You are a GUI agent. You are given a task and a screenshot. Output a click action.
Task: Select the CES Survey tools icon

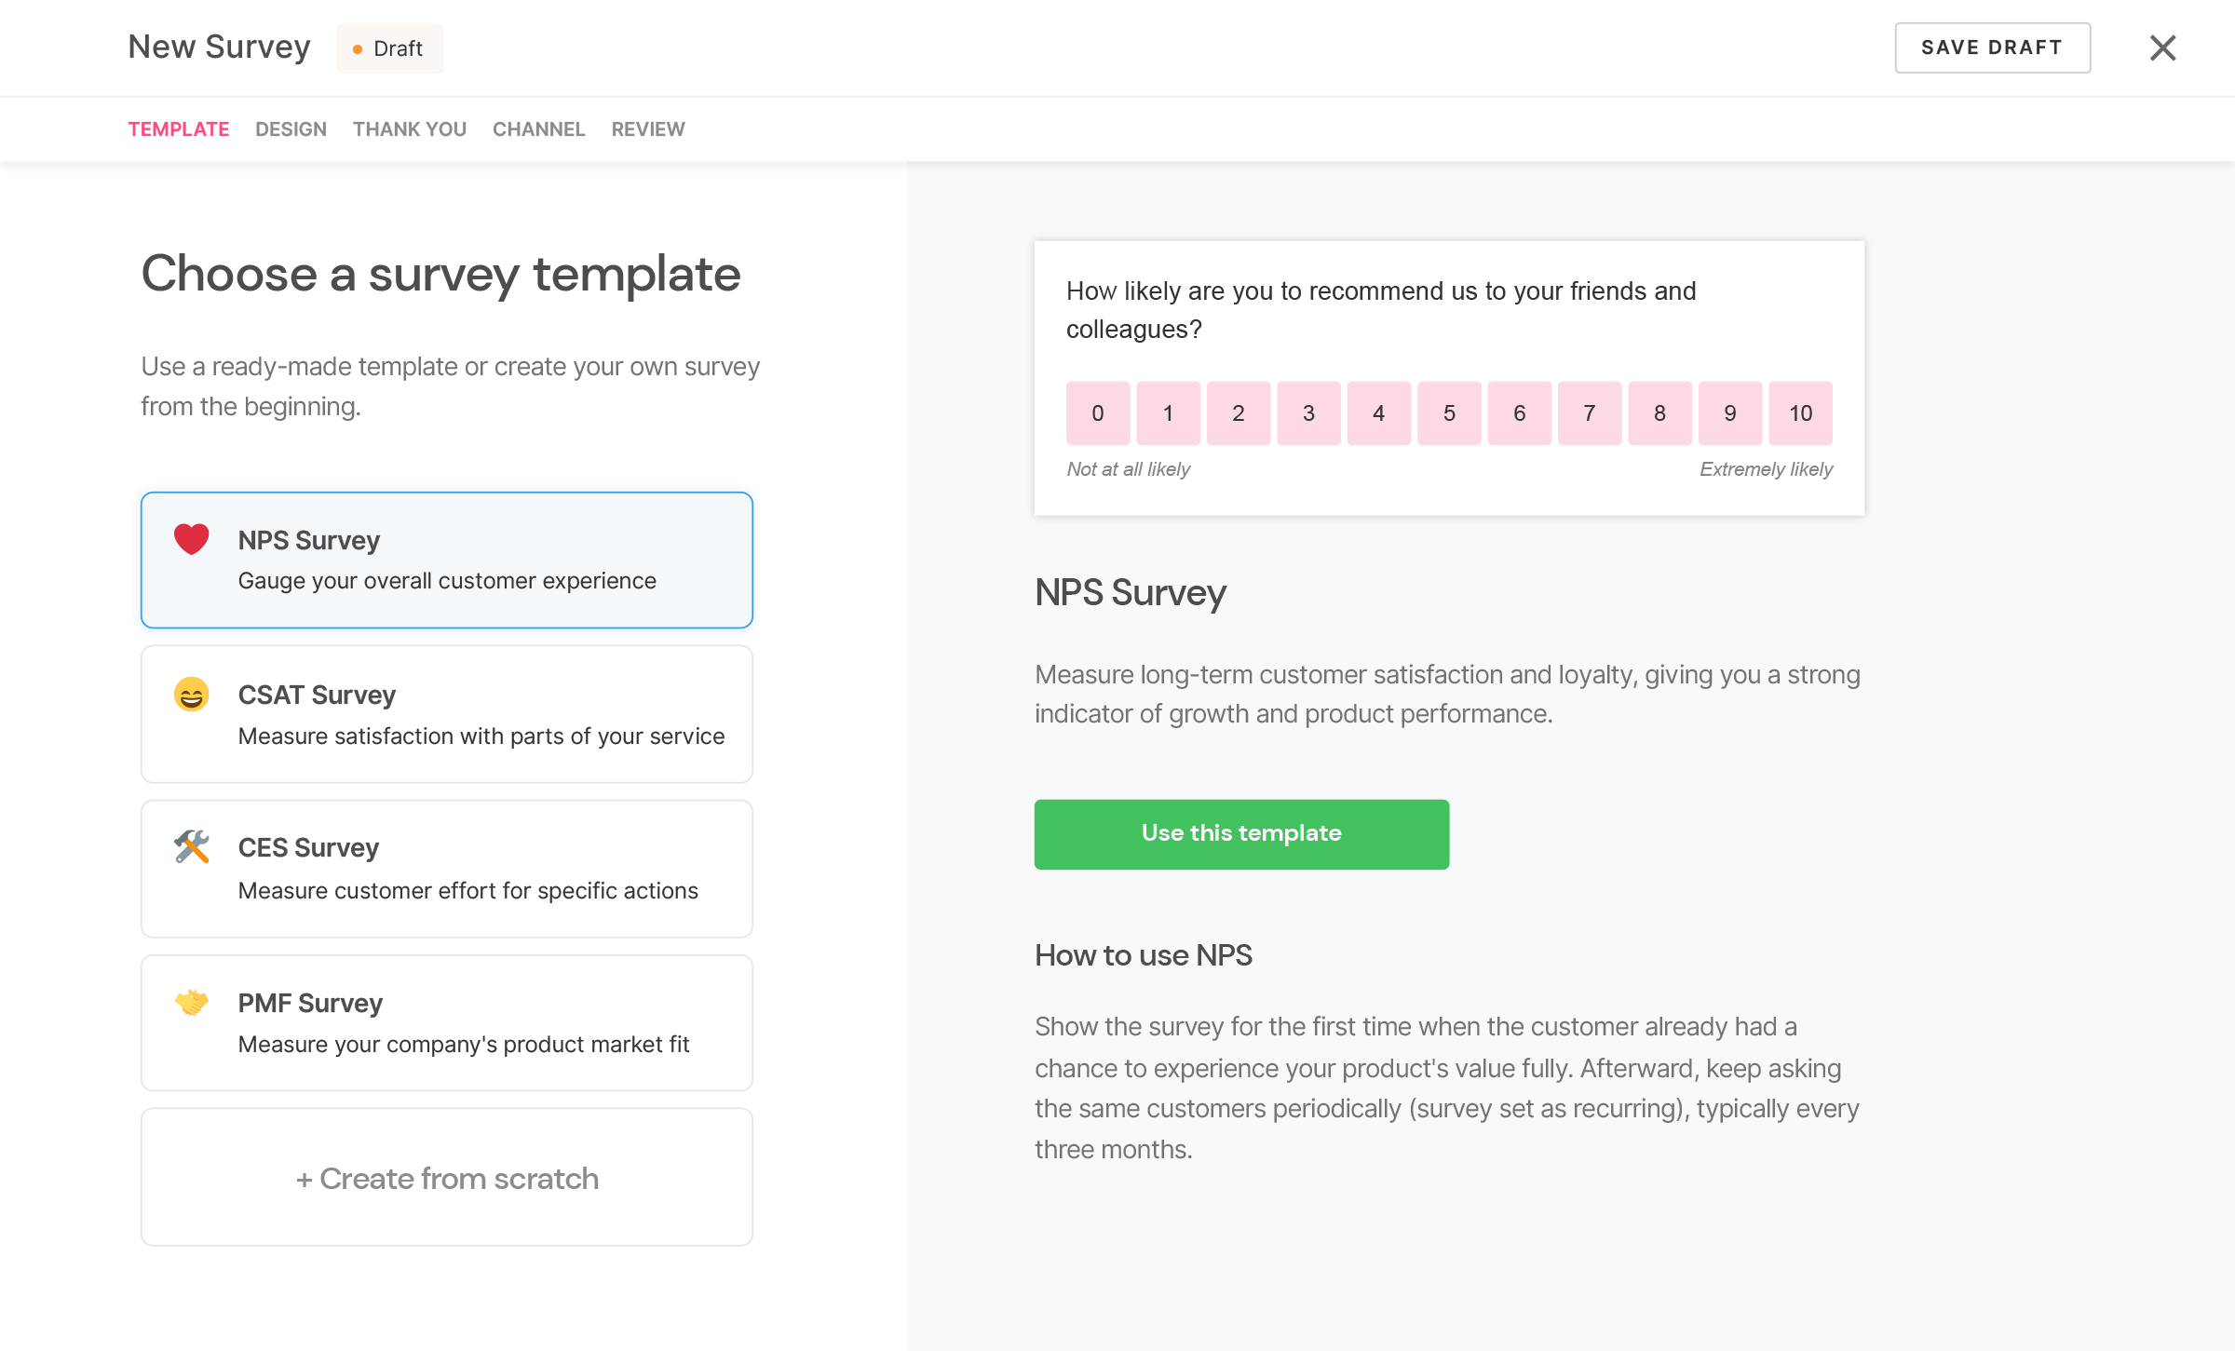192,846
